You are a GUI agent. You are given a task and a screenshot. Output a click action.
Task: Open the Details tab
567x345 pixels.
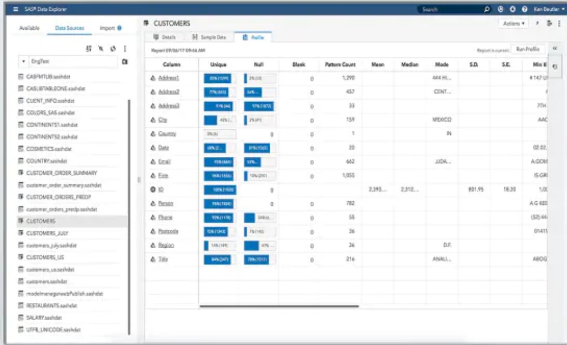[164, 37]
